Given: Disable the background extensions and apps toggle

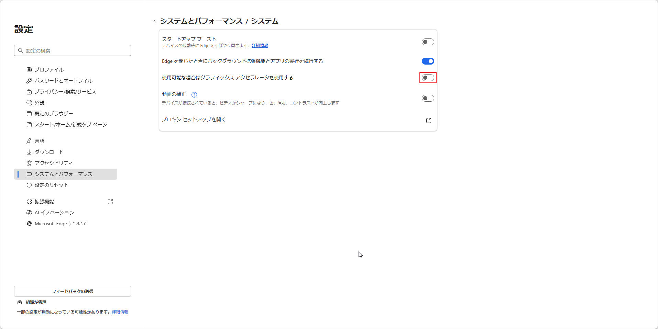Looking at the screenshot, I should [428, 61].
